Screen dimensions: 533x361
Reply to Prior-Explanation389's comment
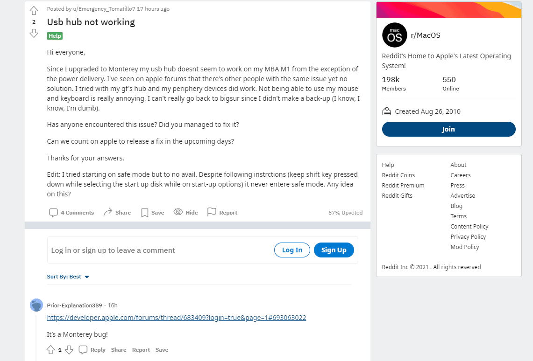tap(92, 350)
